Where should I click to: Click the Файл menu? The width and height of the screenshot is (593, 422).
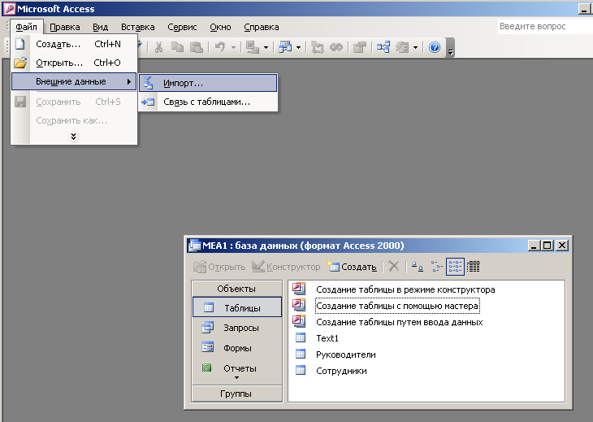point(26,28)
